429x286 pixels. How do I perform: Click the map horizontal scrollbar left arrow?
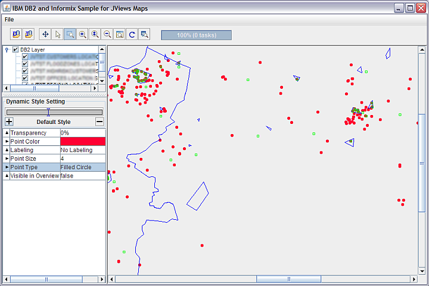(x=111, y=279)
